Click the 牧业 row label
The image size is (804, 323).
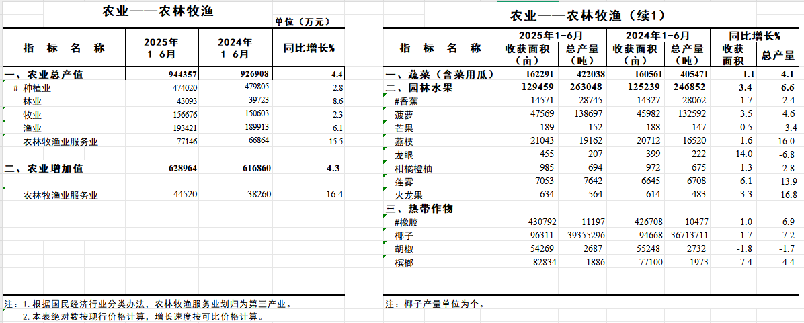tap(33, 115)
